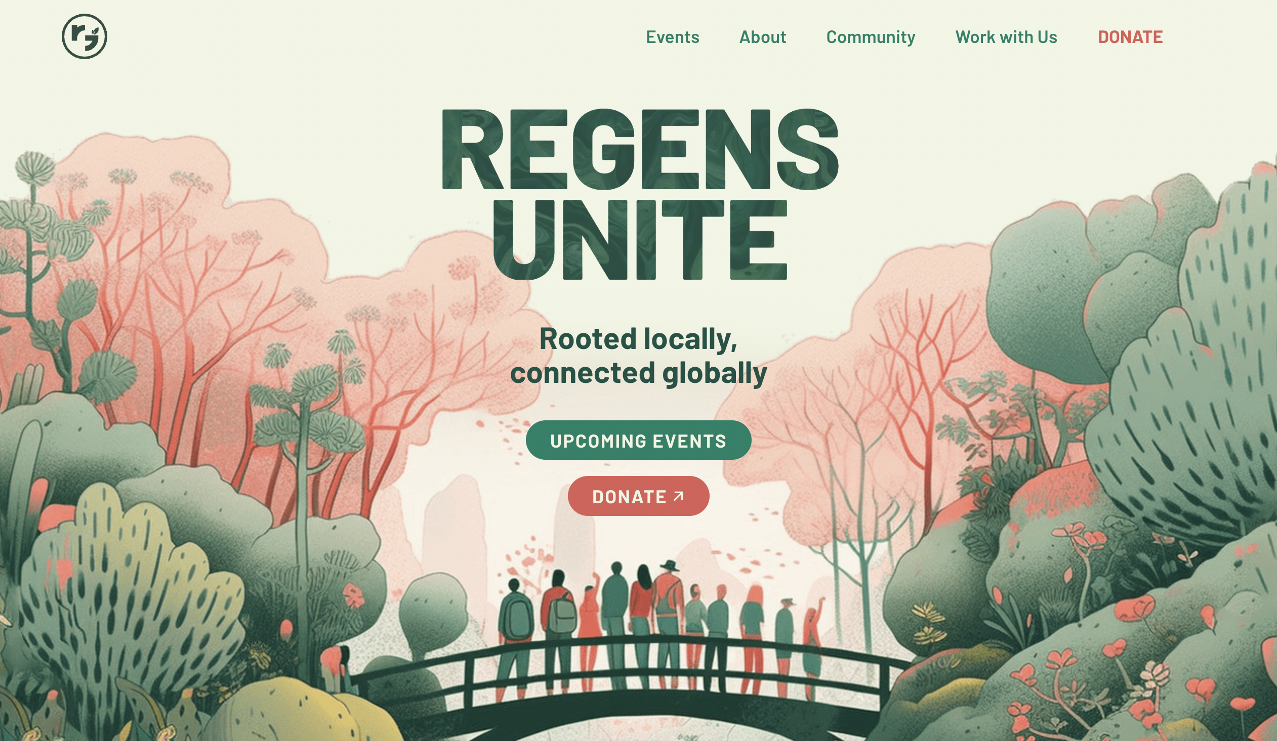Viewport: 1277px width, 741px height.
Task: Select Work with Us in navigation
Action: pos(1006,37)
